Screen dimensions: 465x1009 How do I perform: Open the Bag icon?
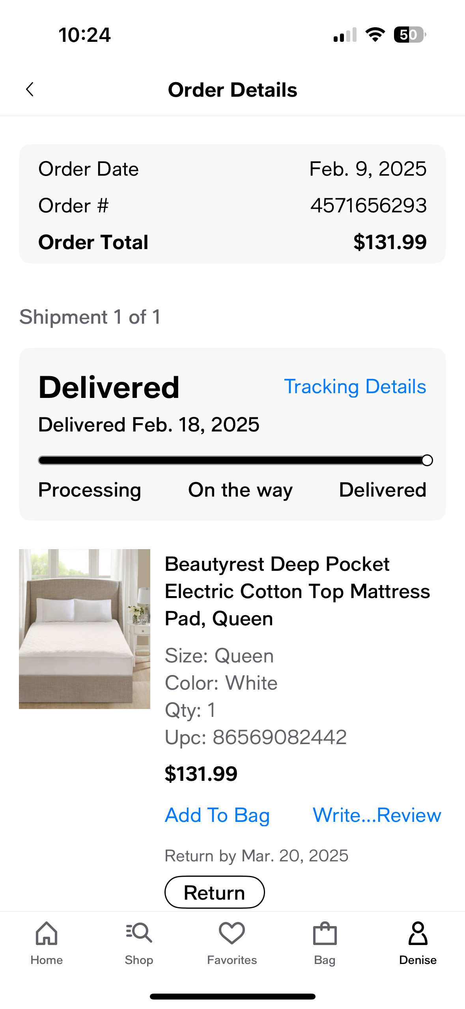coord(325,934)
